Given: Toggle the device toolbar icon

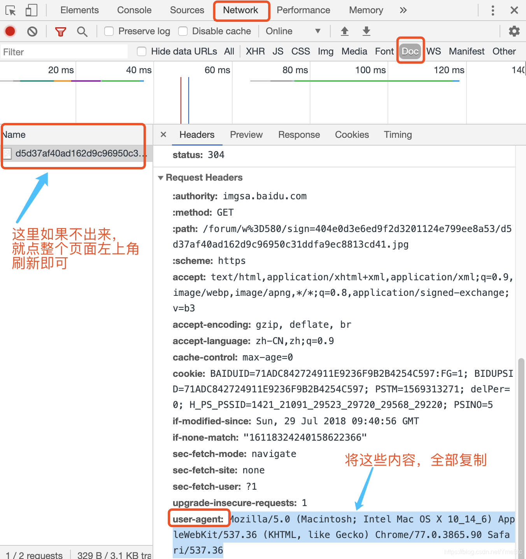Looking at the screenshot, I should (x=31, y=11).
